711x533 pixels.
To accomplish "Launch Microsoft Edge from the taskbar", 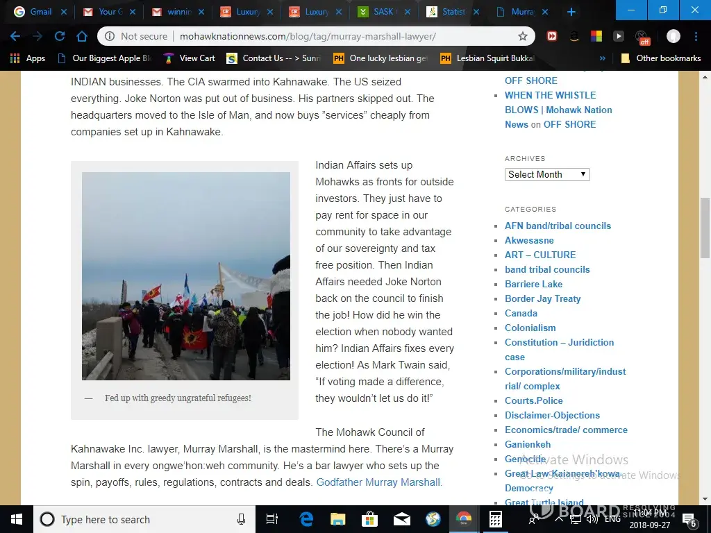I will coord(306,519).
